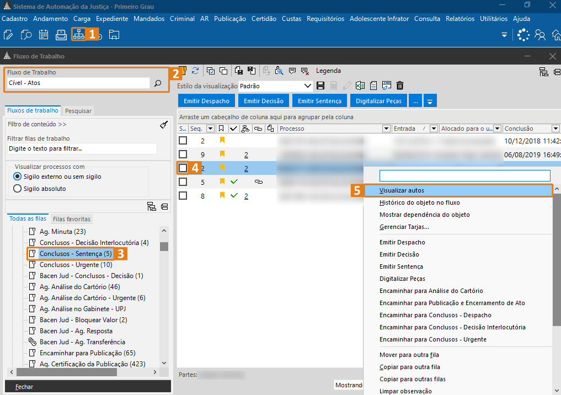The width and height of the screenshot is (561, 395).
Task: Save visualization style with floppy disk icon
Action: (320, 86)
